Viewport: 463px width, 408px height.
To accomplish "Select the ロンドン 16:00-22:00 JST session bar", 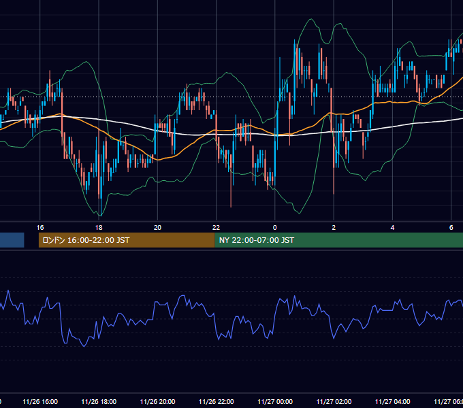I will [x=127, y=240].
